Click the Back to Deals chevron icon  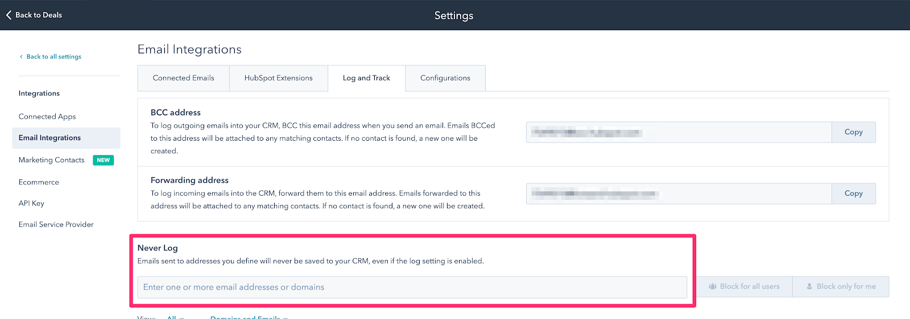click(x=9, y=15)
